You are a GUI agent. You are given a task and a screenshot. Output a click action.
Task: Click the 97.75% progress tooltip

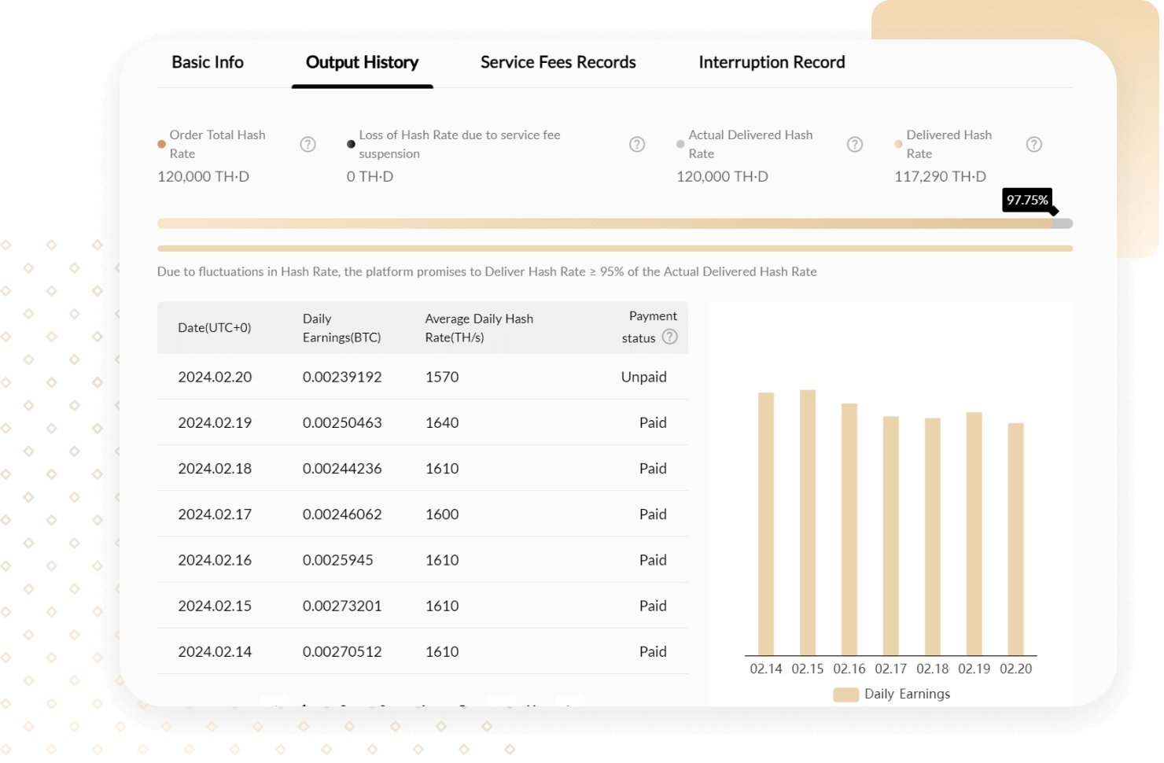(1027, 200)
